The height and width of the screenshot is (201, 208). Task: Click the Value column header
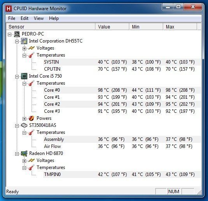(112, 27)
